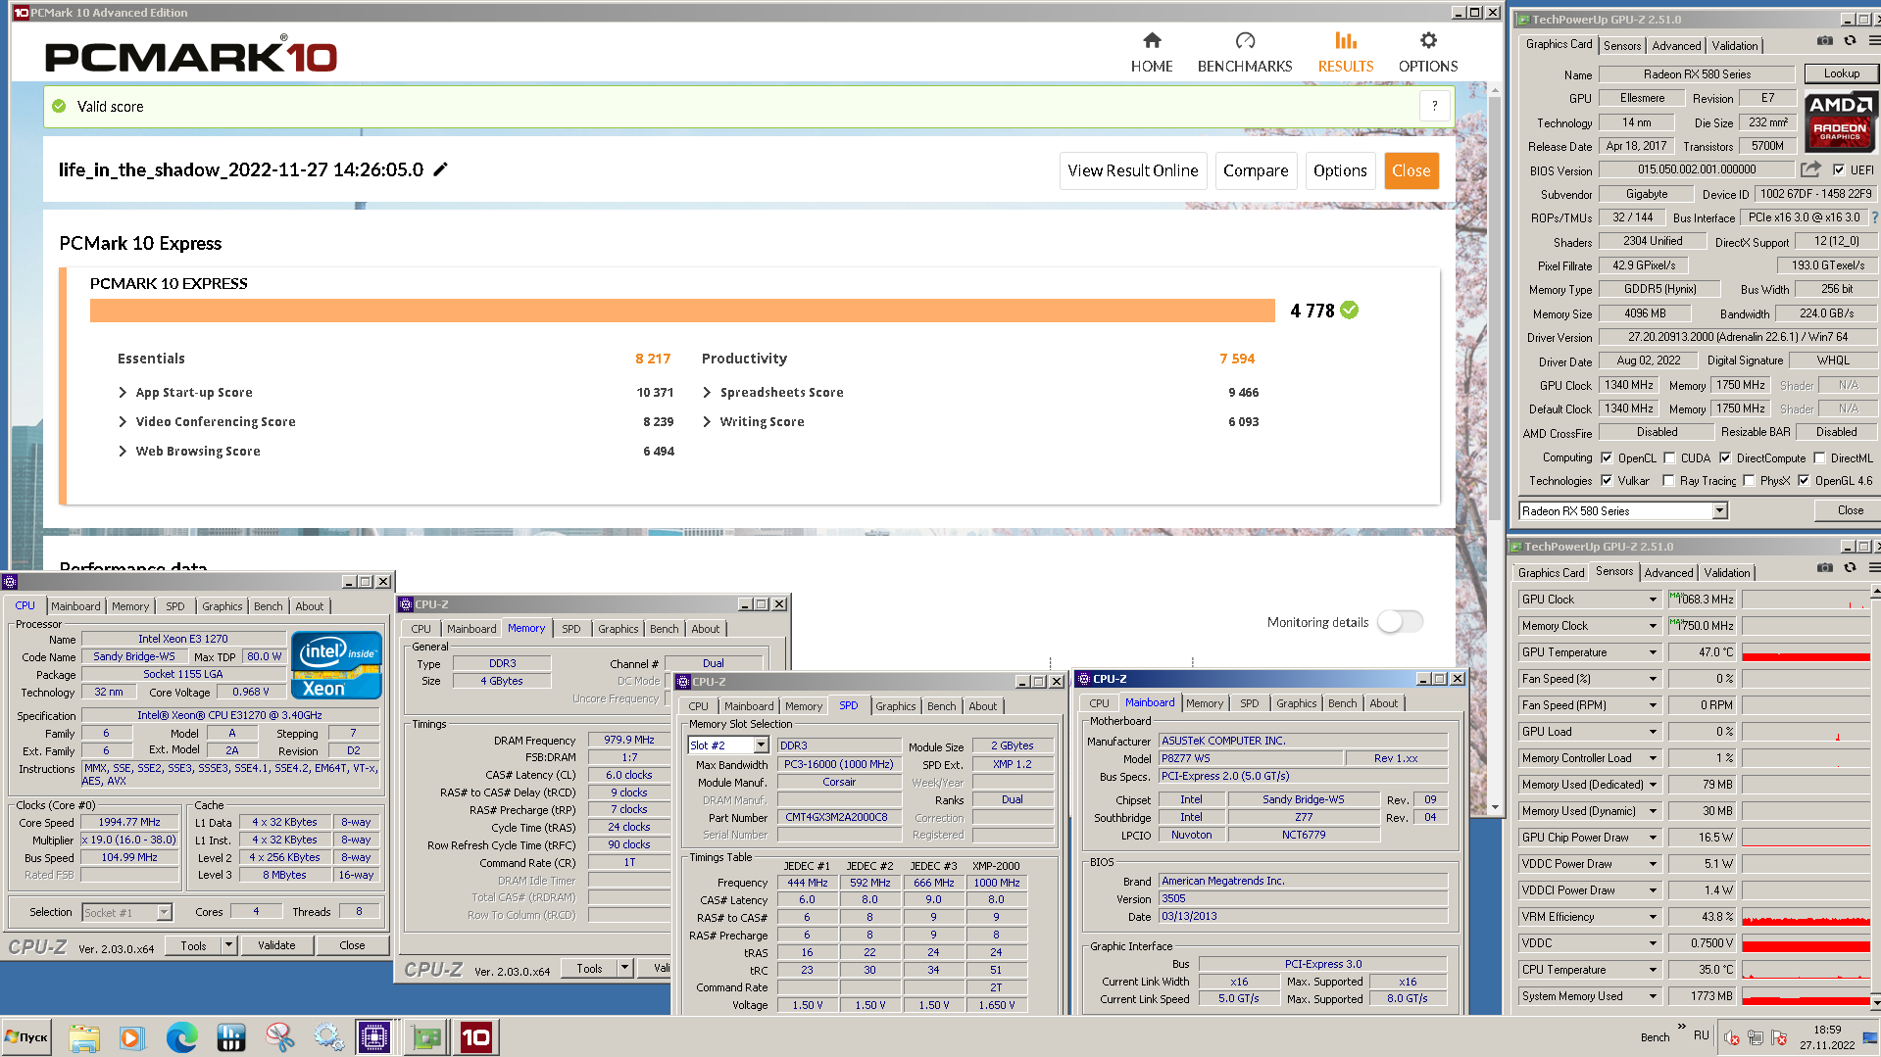
Task: Open hamburger menu in upper GPU-Z window
Action: tap(1874, 41)
